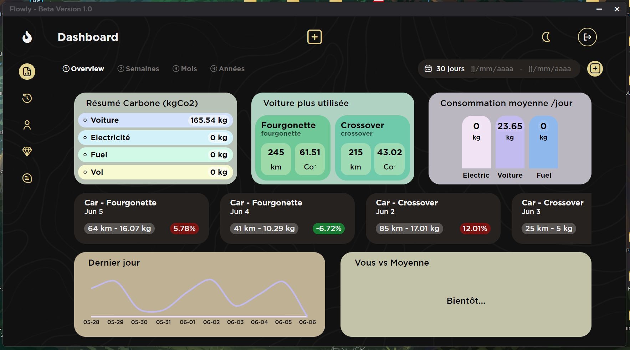Image resolution: width=630 pixels, height=350 pixels.
Task: Open the Années tab
Action: coord(227,69)
